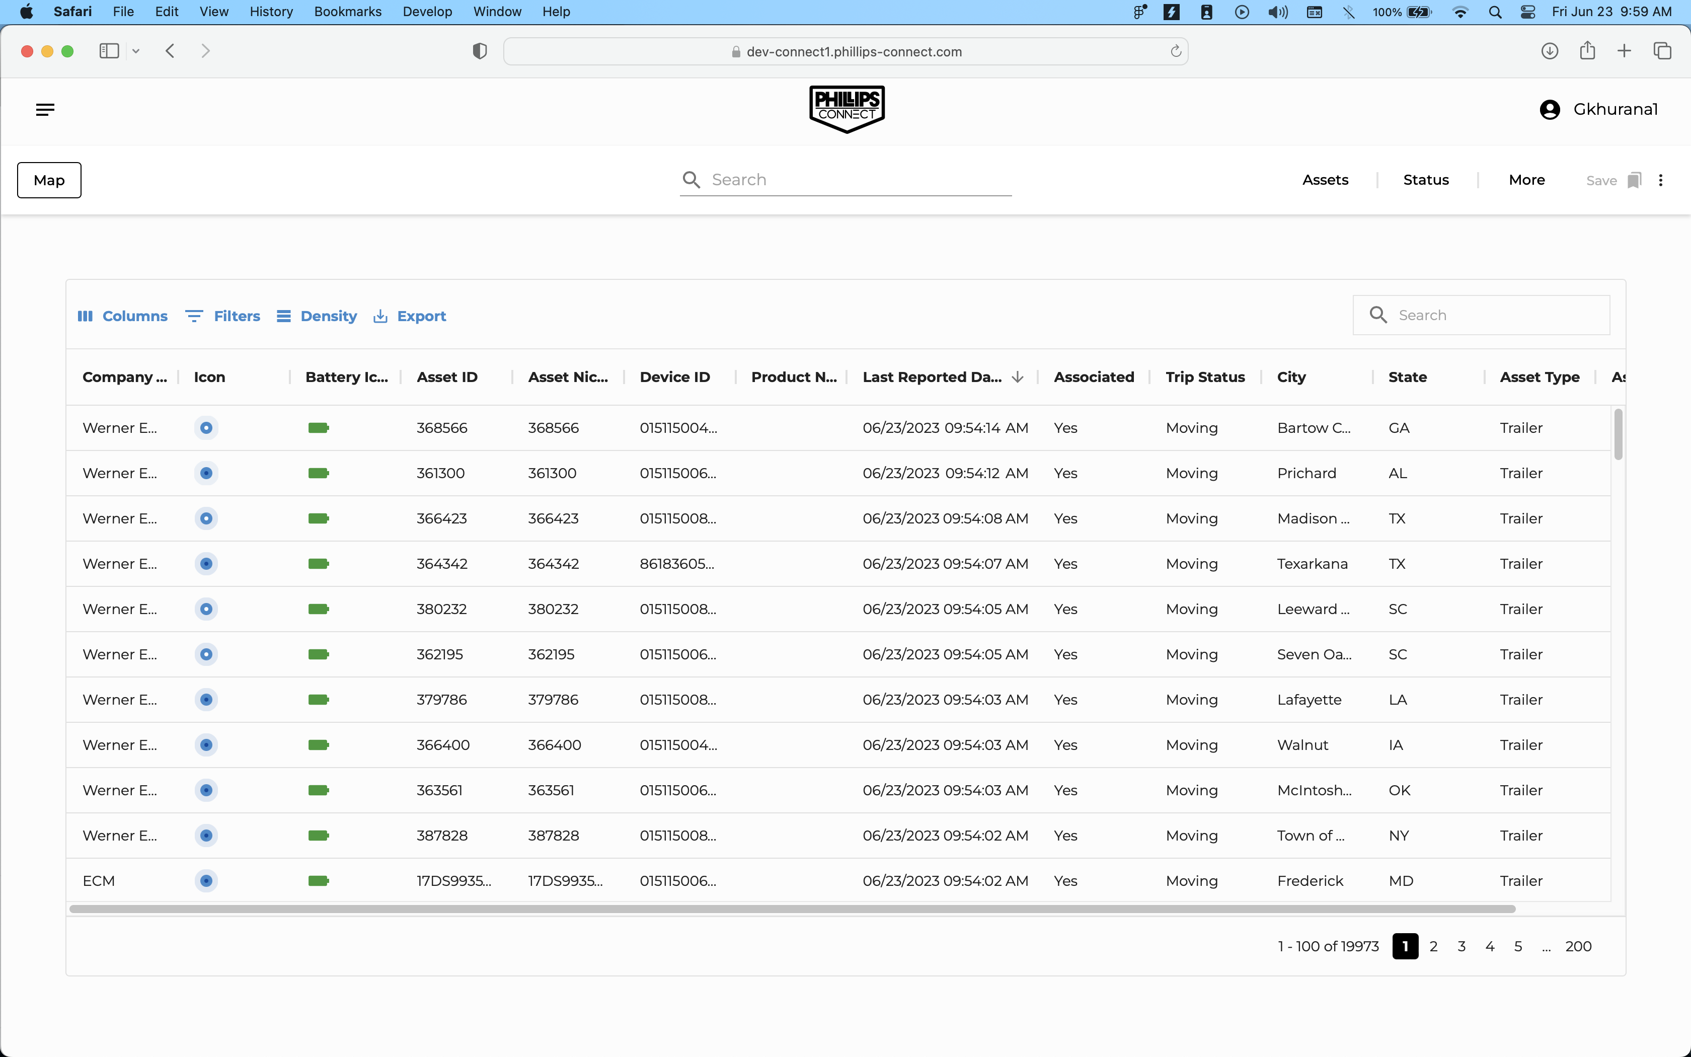Screen dimensions: 1691x1057
Task: Go to page 5 of results
Action: click(x=1518, y=946)
